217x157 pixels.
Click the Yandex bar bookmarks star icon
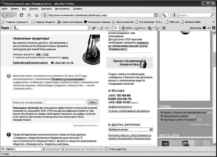click(156, 28)
